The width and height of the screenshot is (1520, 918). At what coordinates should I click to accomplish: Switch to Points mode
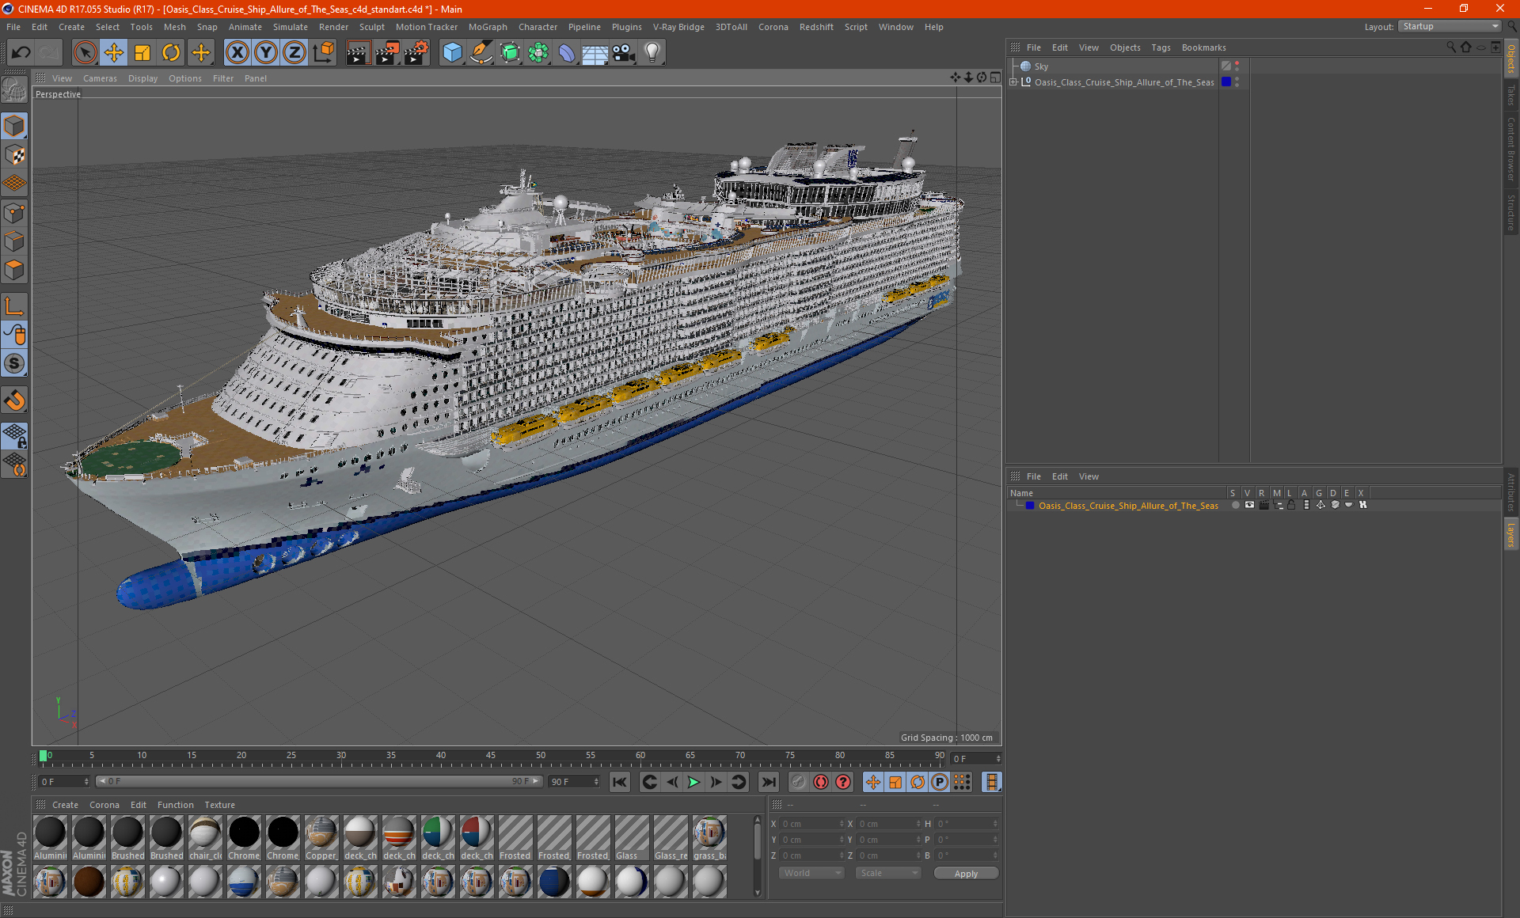pos(14,213)
